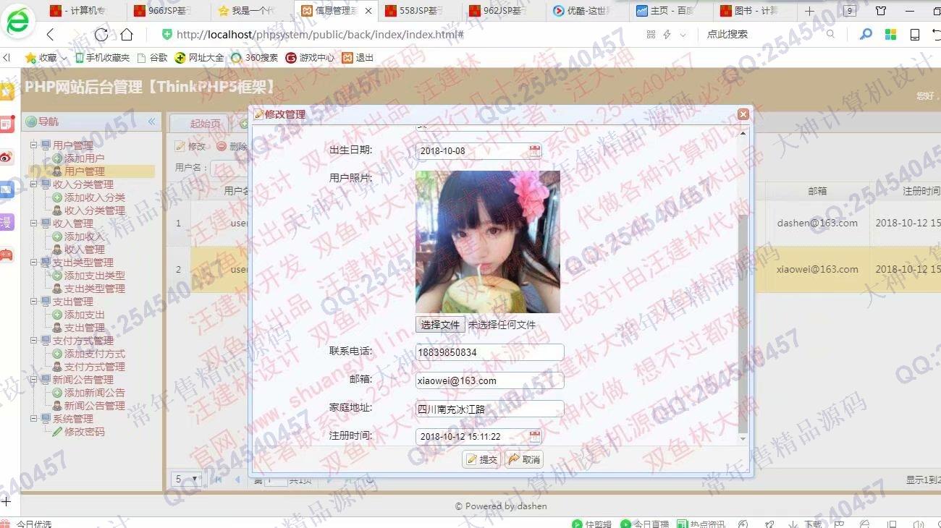The width and height of the screenshot is (941, 528).
Task: Open 添加新闻公告 in navigation tree
Action: click(94, 393)
